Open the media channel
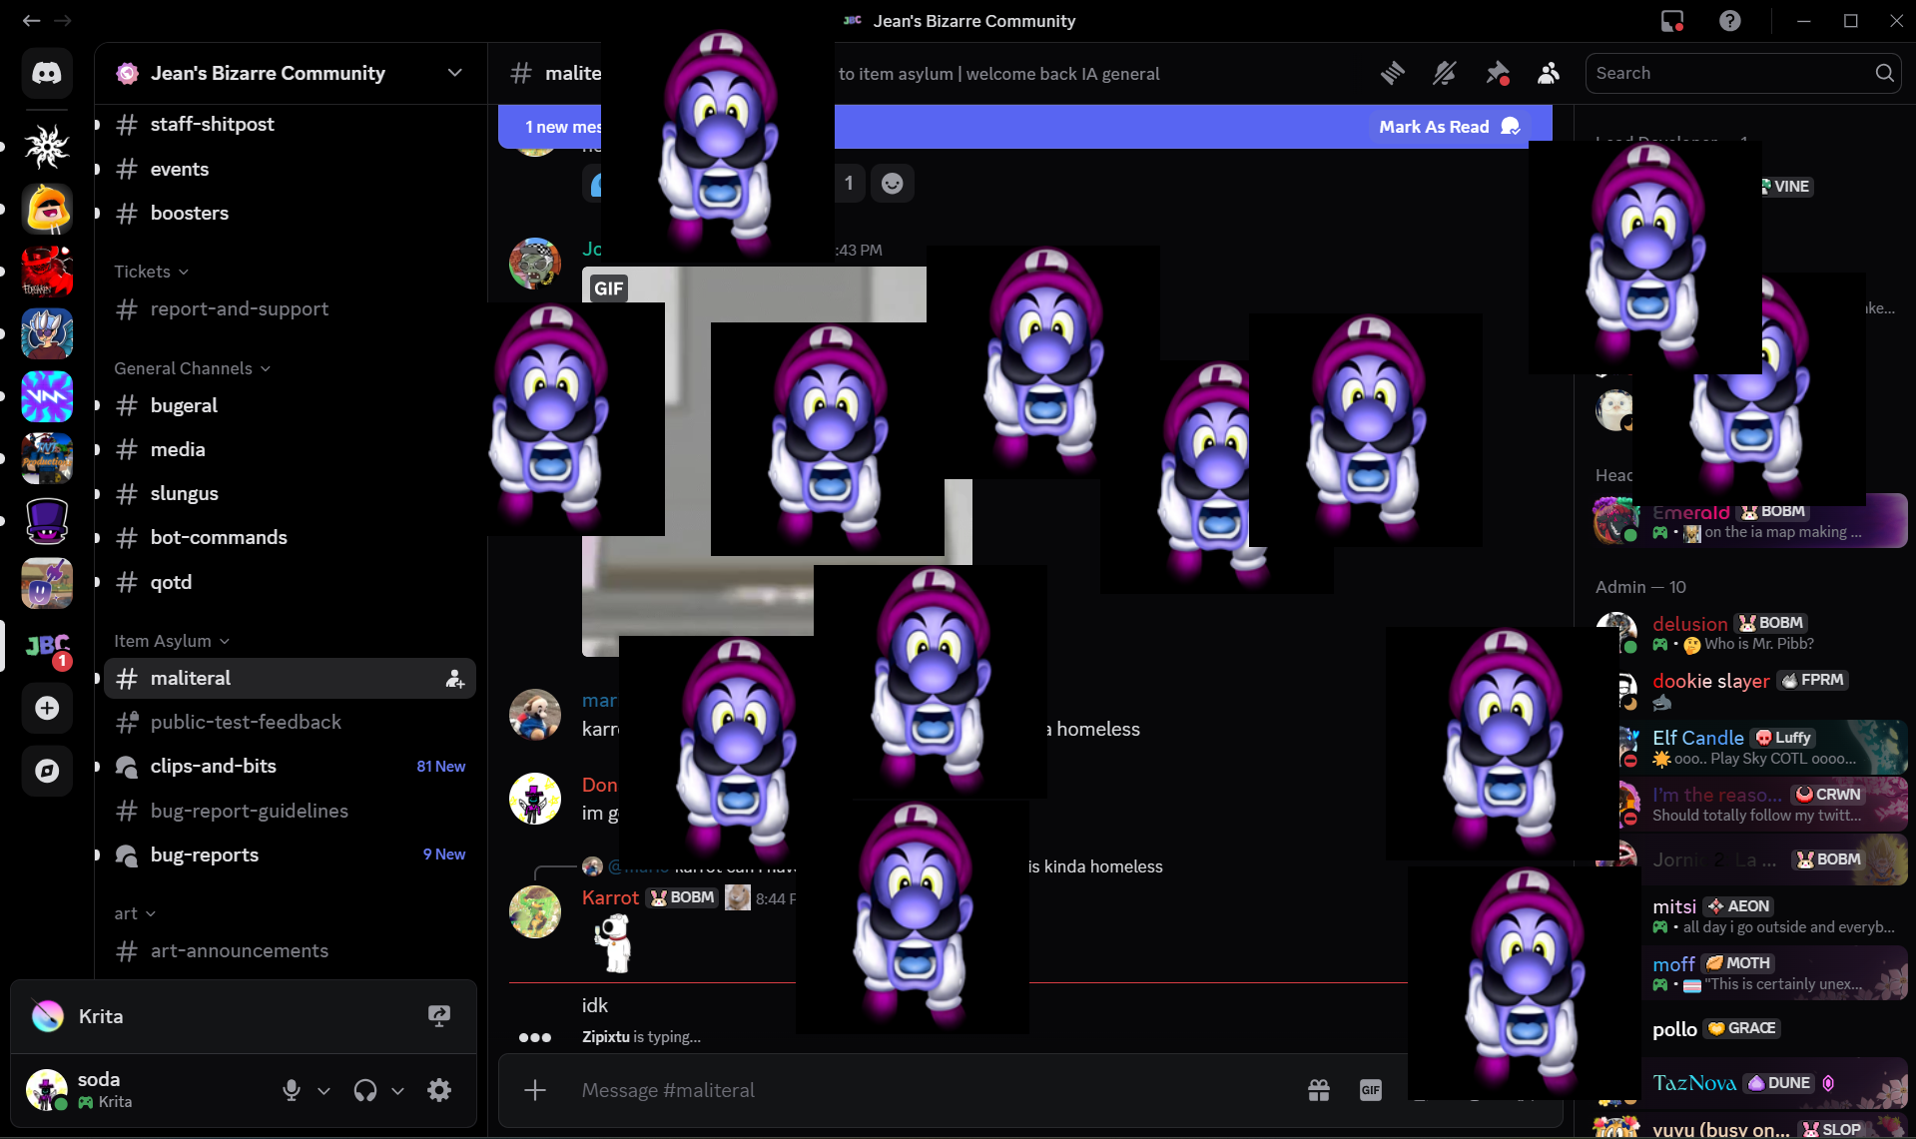 [291, 449]
